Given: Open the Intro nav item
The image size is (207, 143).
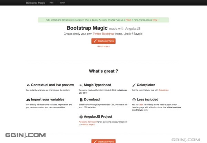Looking at the screenshot, I should pyautogui.click(x=51, y=3).
